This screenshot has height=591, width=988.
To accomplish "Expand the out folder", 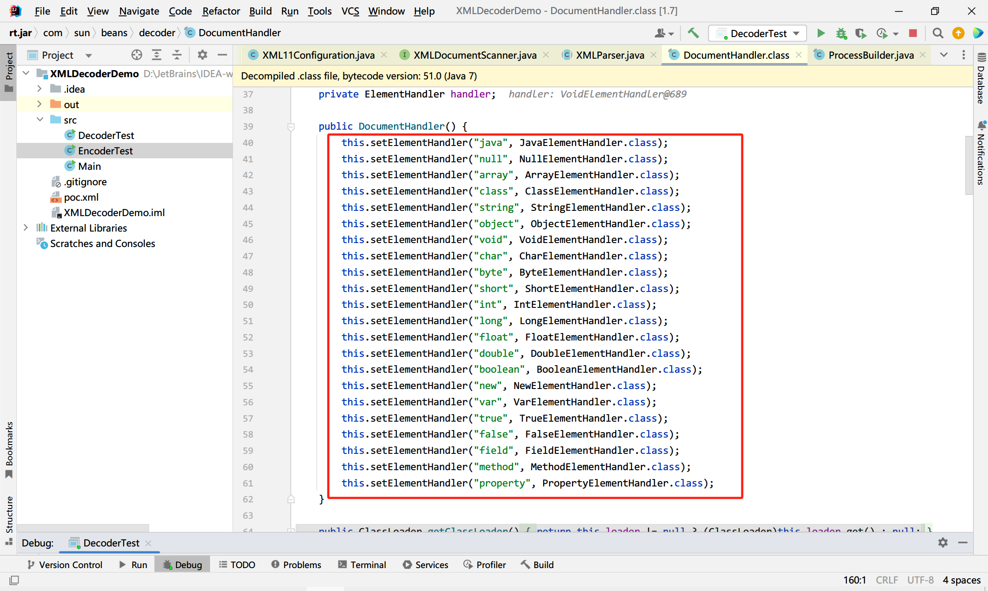I will coord(40,104).
